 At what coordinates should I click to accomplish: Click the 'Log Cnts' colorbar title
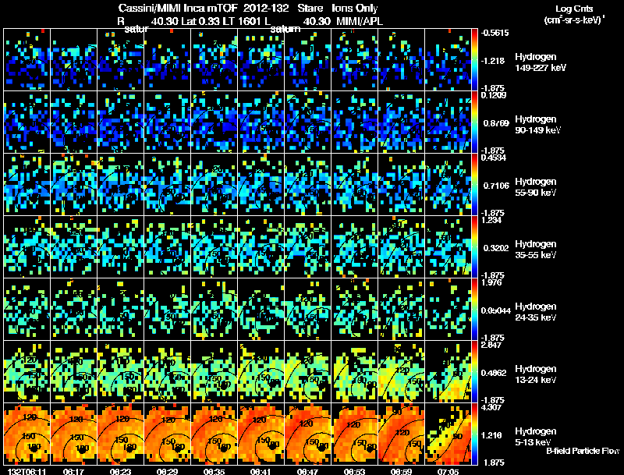(x=574, y=9)
